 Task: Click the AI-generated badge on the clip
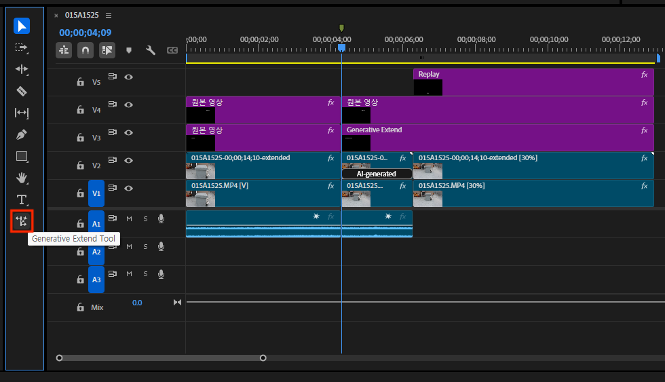(x=377, y=174)
